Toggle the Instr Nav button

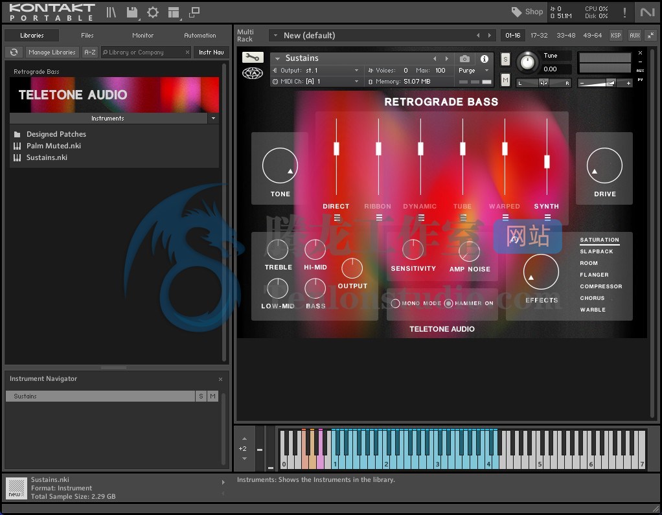(x=211, y=52)
